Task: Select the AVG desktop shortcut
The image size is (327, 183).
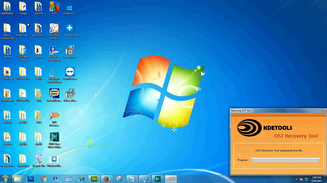Action: 54,8
